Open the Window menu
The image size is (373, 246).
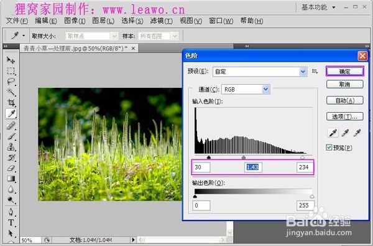point(221,21)
